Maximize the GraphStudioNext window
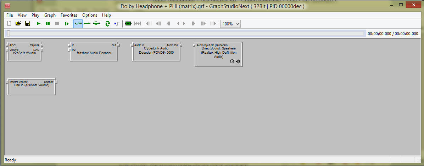424x166 pixels. [x=401, y=5]
